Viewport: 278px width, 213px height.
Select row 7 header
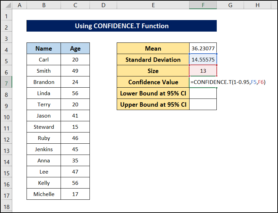6,82
